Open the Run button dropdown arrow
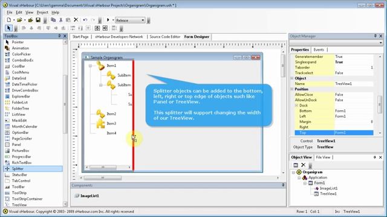 (x=113, y=20)
